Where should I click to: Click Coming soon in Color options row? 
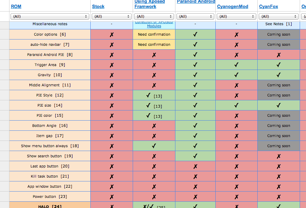point(279,34)
